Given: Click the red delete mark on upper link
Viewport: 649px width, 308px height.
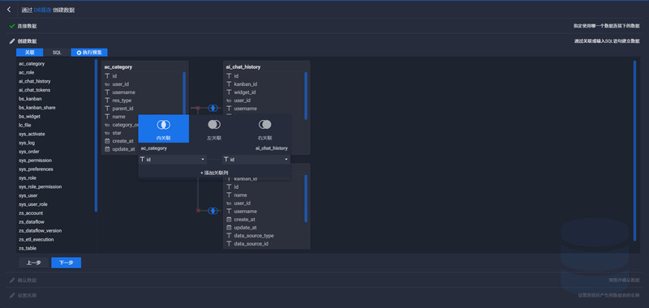Looking at the screenshot, I should click(x=198, y=108).
